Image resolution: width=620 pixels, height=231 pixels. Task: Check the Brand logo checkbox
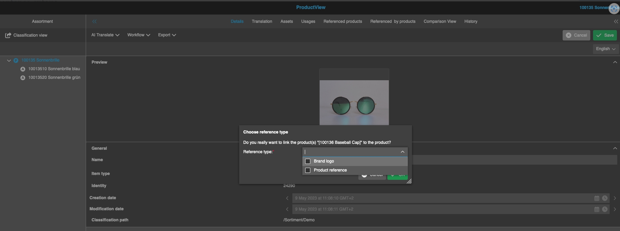[x=308, y=161]
